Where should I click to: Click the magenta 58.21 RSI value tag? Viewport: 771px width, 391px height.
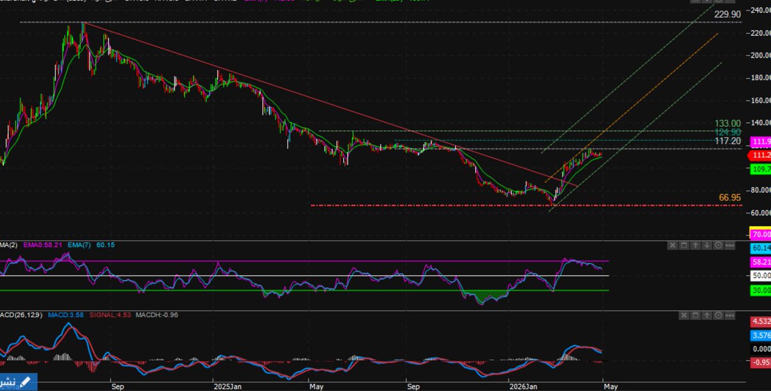click(761, 262)
